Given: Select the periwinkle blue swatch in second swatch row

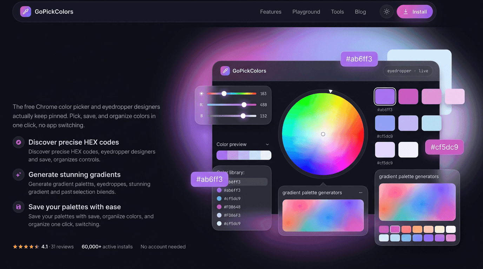Looking at the screenshot, I should click(385, 123).
